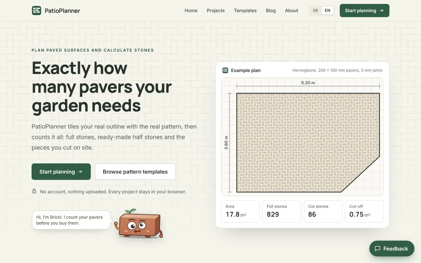The width and height of the screenshot is (421, 263).
Task: Click the 5.20 m width dimension
Action: [308, 83]
